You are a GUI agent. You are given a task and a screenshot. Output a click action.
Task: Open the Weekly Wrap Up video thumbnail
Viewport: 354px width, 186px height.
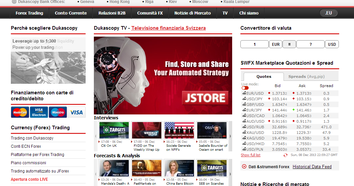coord(147,130)
